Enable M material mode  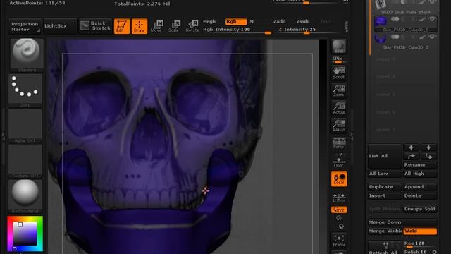(252, 21)
